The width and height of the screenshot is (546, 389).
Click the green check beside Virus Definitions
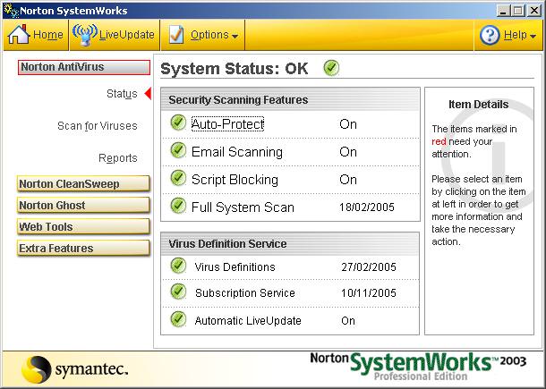coord(178,266)
